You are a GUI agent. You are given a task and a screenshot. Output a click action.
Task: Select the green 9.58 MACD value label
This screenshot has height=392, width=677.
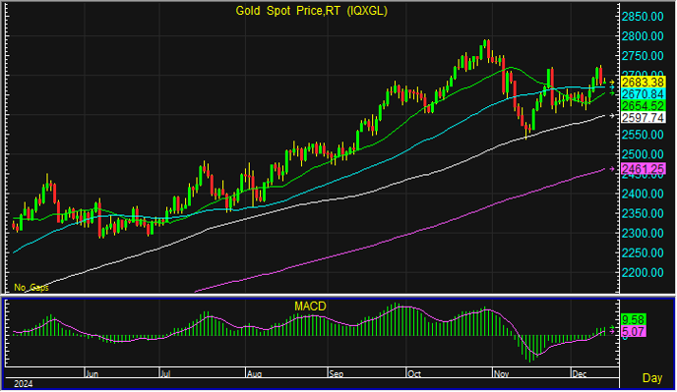(633, 320)
